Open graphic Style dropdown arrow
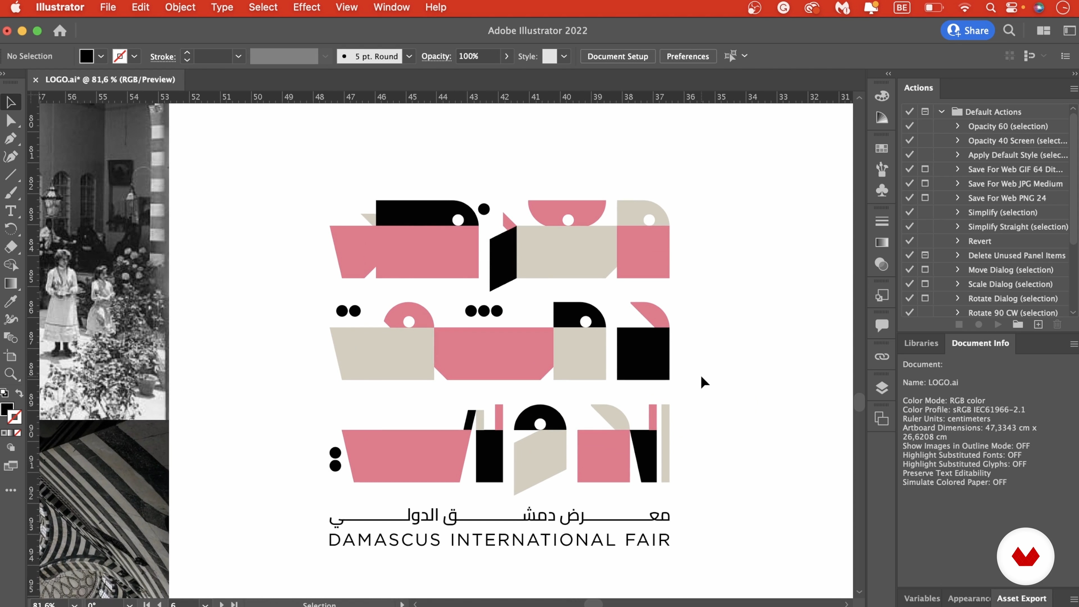Screen dimensions: 1079x607 [x=564, y=56]
